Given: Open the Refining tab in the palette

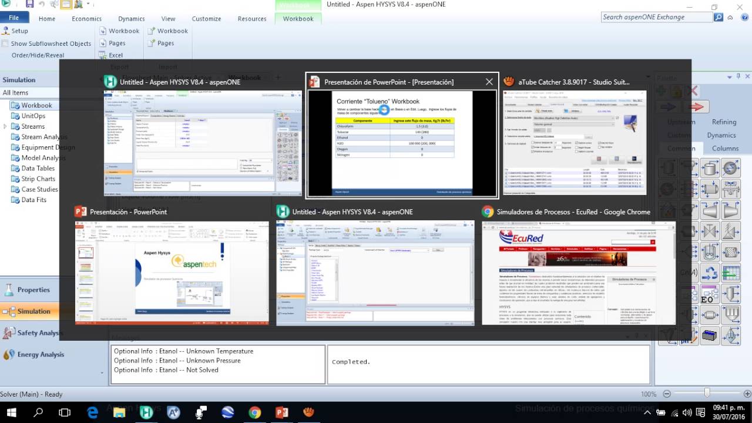Looking at the screenshot, I should (724, 122).
